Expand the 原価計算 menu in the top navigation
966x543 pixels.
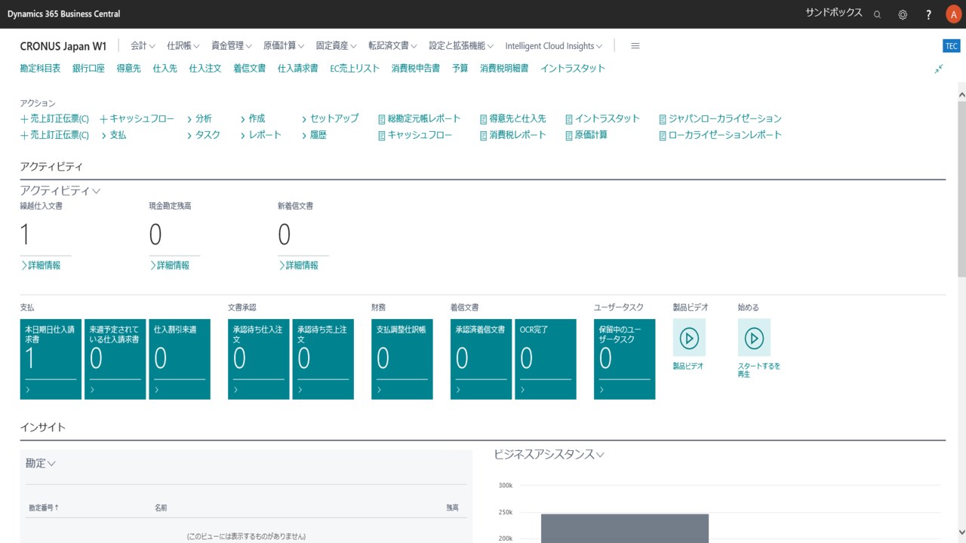(284, 46)
